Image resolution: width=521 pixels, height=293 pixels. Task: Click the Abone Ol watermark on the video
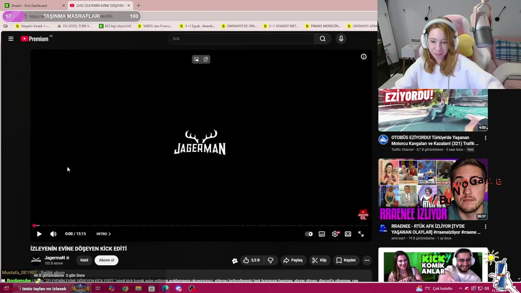pyautogui.click(x=363, y=215)
